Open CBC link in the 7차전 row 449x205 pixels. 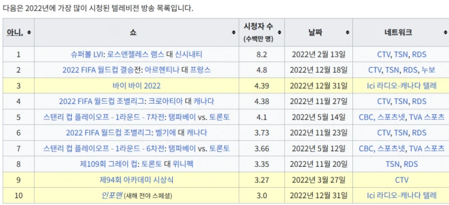click(x=366, y=117)
